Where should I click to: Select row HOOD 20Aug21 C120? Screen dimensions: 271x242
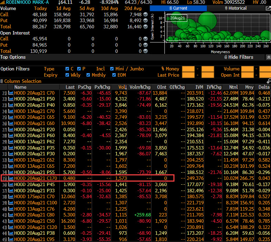click(x=135, y=227)
